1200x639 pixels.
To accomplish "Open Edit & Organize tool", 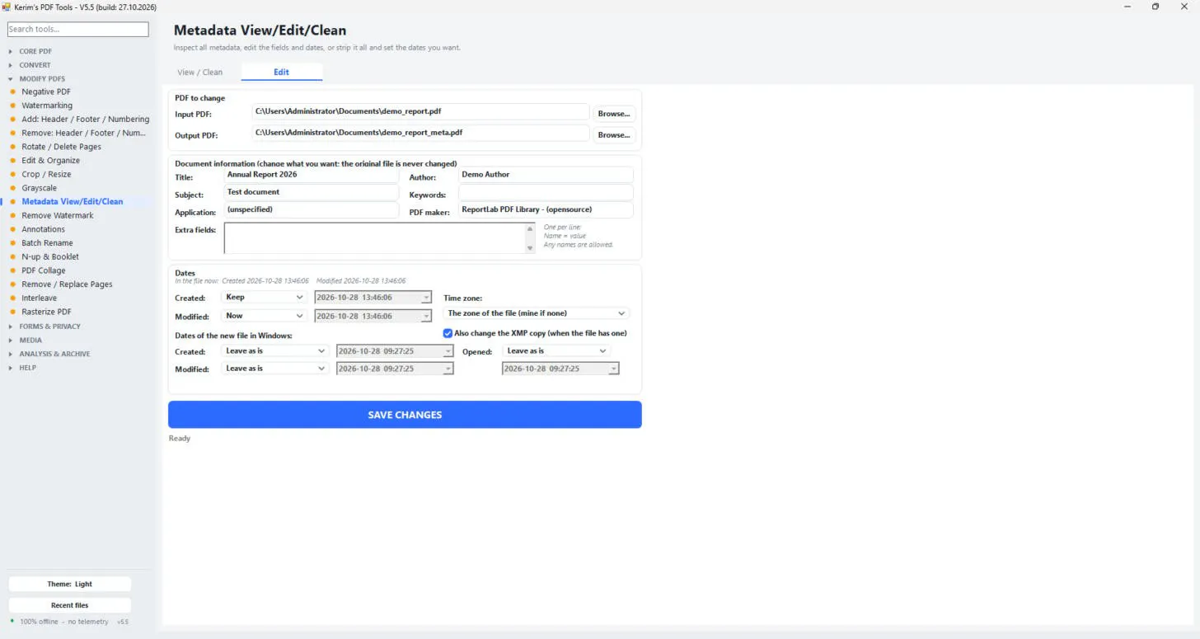I will [51, 160].
